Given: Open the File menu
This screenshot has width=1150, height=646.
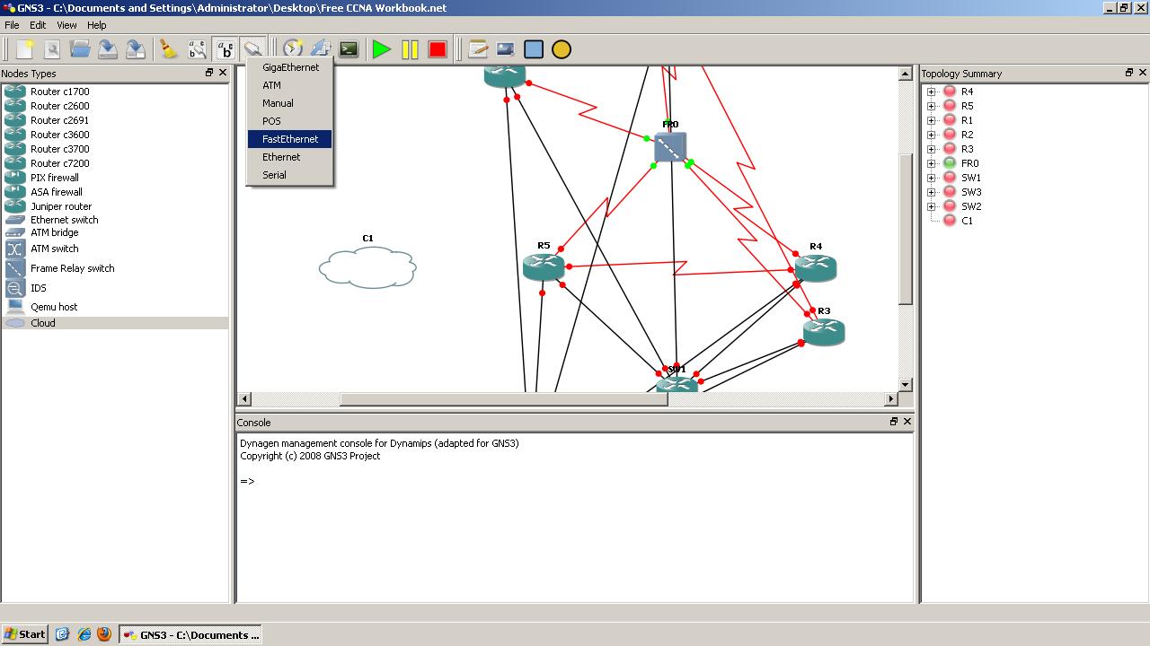Looking at the screenshot, I should 12,25.
